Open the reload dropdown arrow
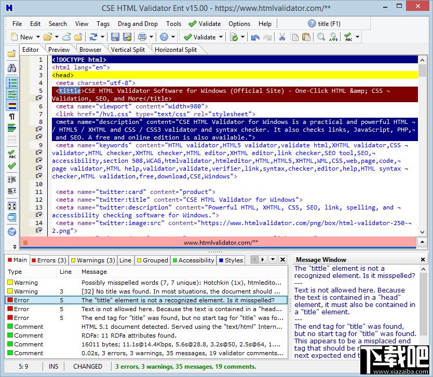This screenshot has width=433, height=377. [102, 37]
